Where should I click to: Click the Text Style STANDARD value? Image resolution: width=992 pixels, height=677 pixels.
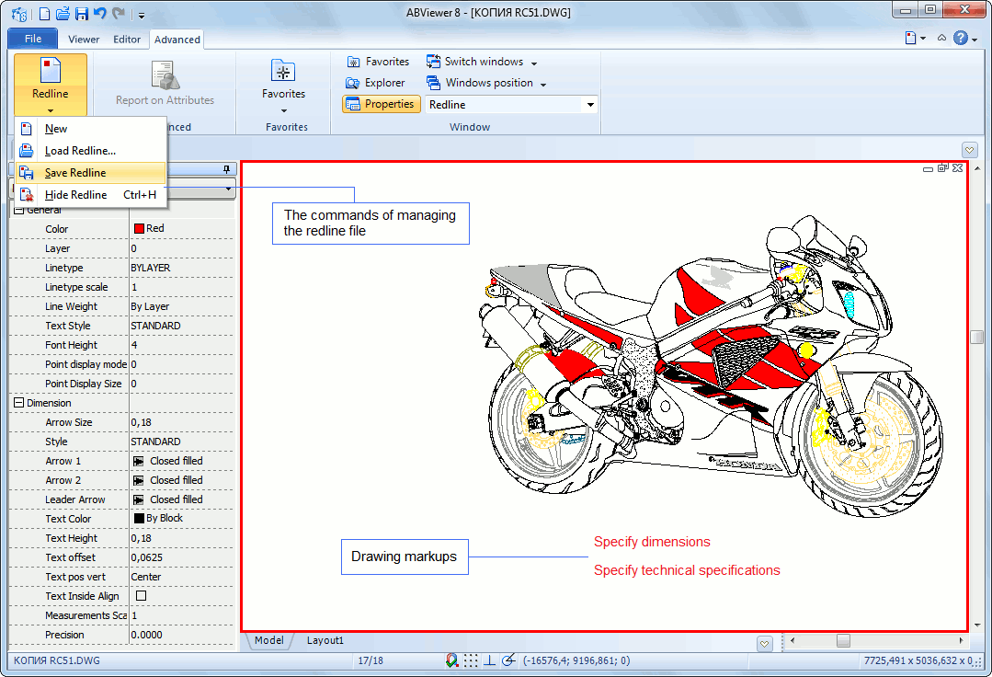point(155,326)
